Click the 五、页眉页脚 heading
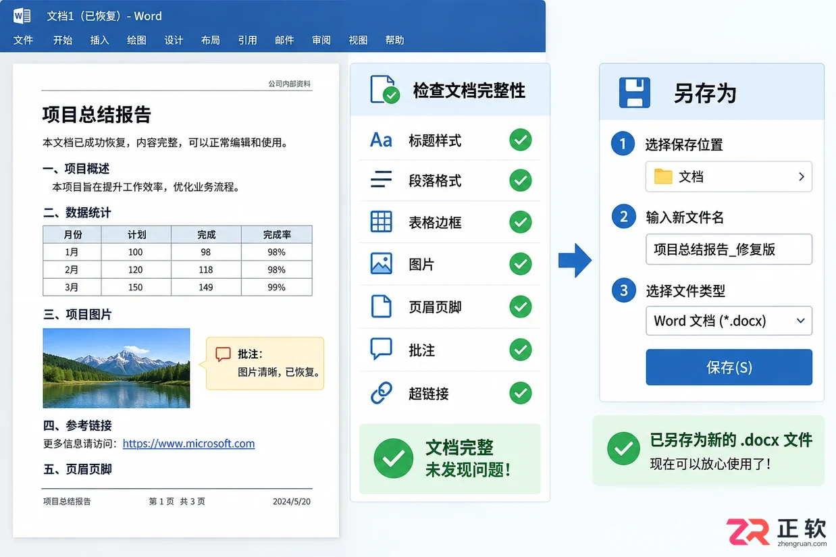836x557 pixels. pyautogui.click(x=77, y=469)
